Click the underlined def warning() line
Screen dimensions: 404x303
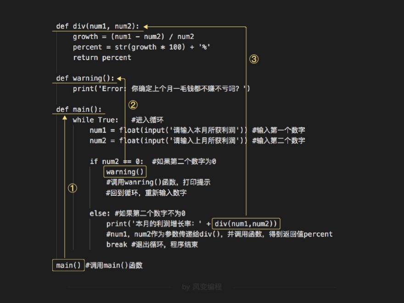tap(85, 78)
